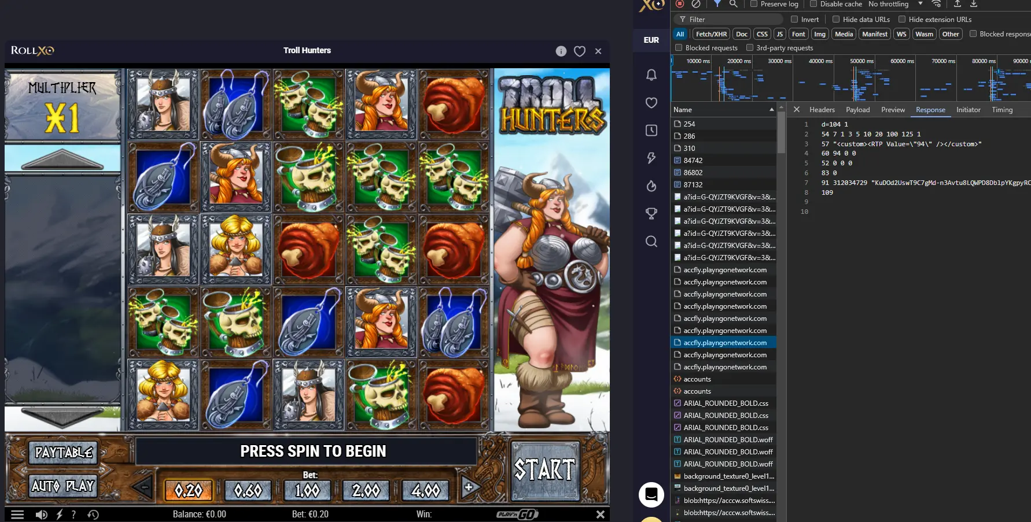Click the START spin button

click(545, 470)
